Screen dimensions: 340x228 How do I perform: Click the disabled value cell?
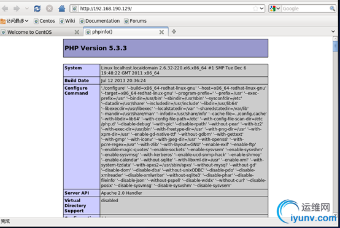(x=184, y=205)
